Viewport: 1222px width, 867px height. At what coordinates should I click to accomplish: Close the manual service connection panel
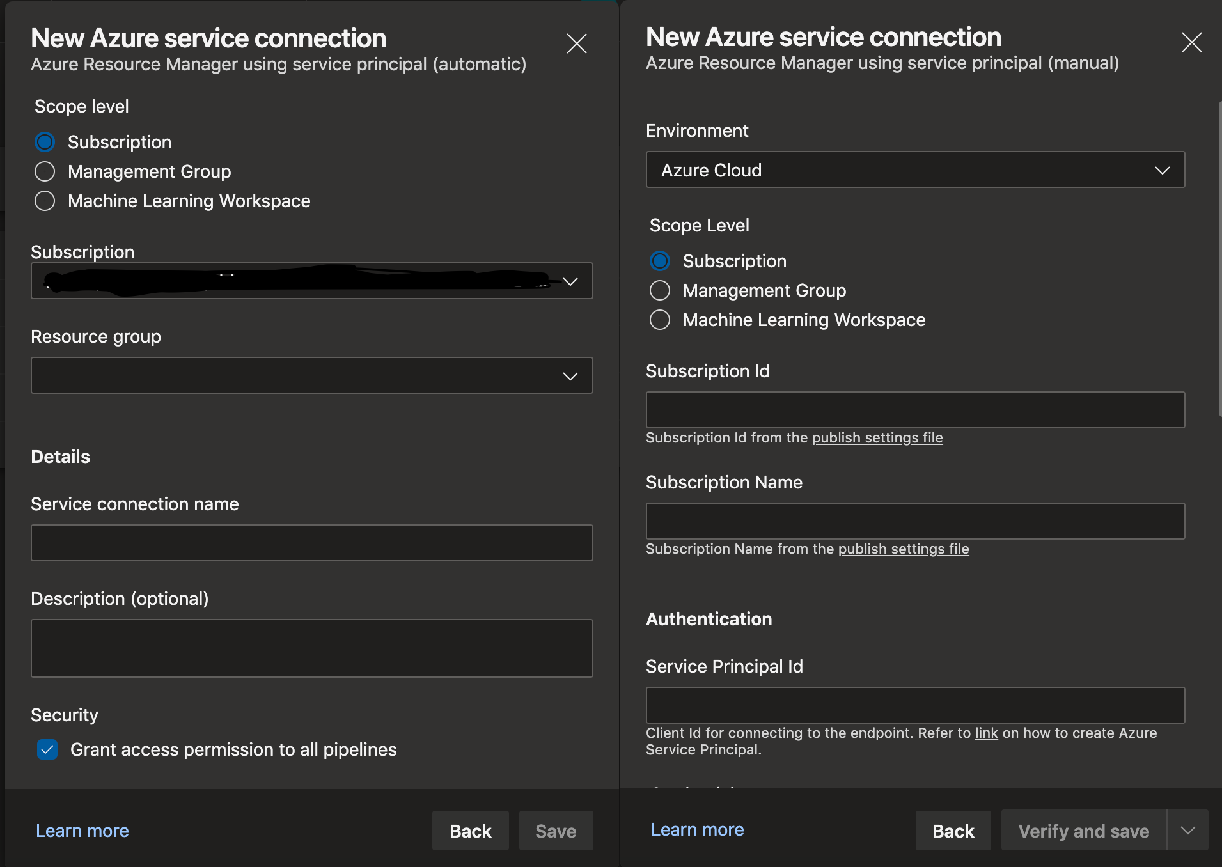click(1191, 42)
